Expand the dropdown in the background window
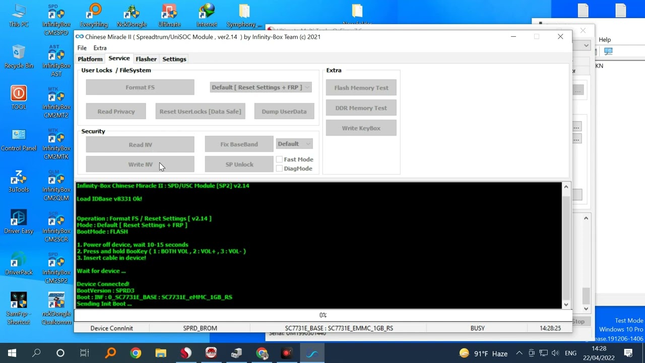Image resolution: width=645 pixels, height=363 pixels. click(586, 45)
